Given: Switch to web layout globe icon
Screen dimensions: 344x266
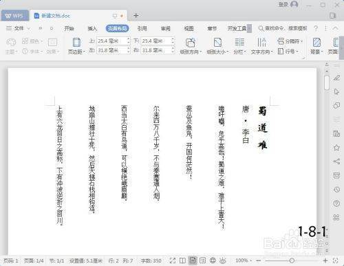Looking at the screenshot, I should [x=213, y=261].
